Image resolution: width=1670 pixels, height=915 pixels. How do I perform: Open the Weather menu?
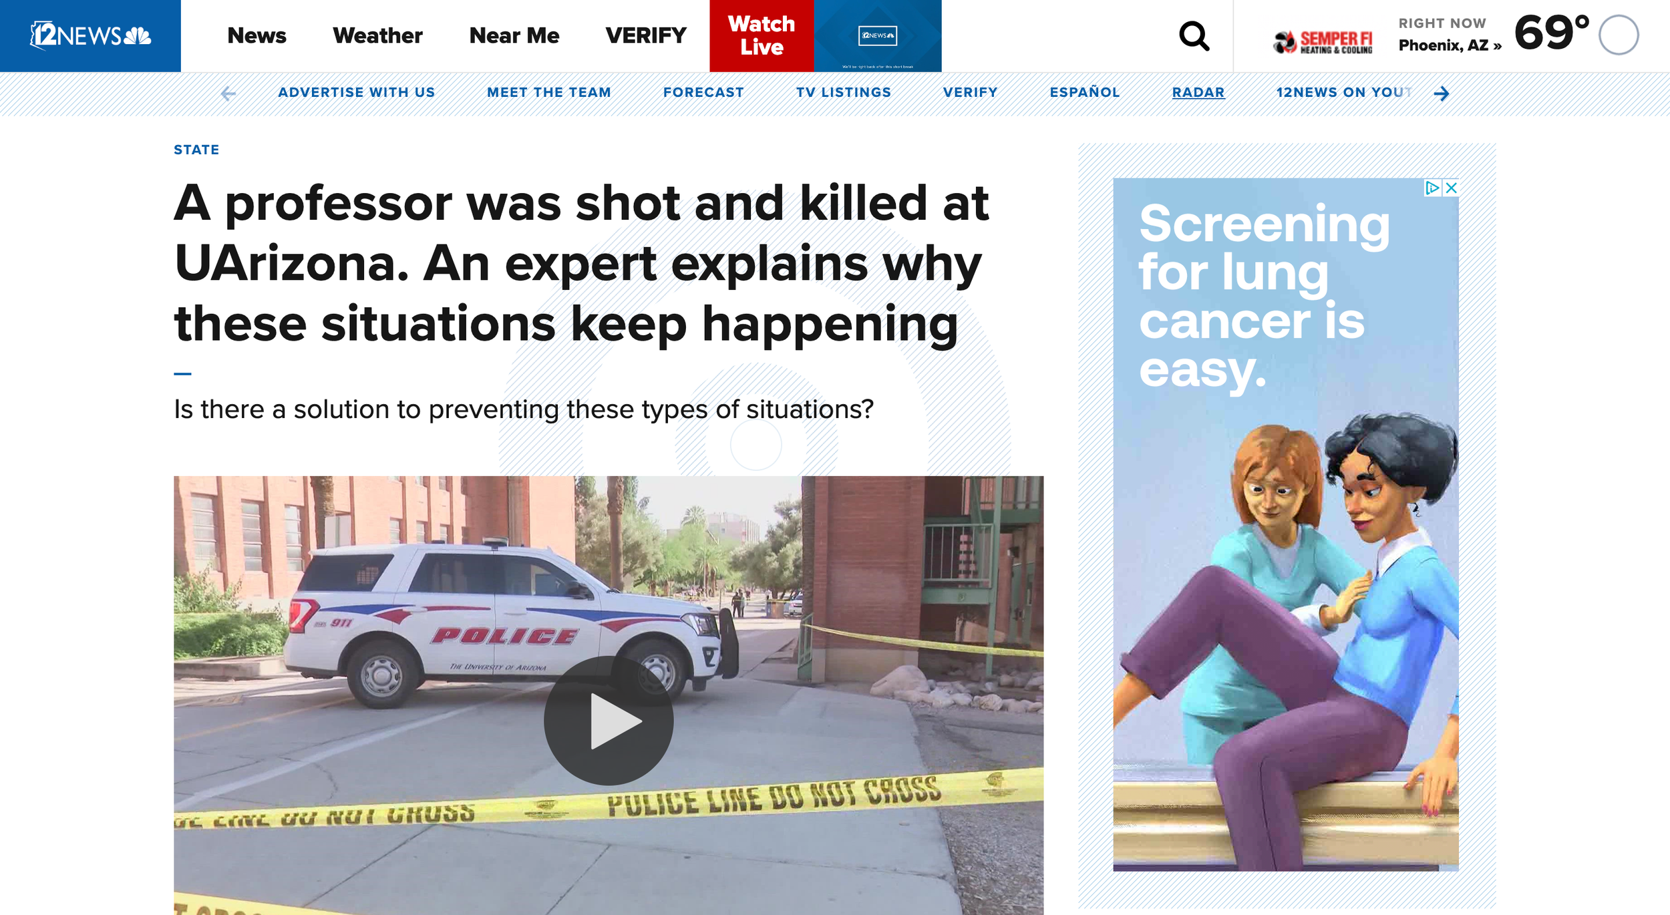(377, 35)
